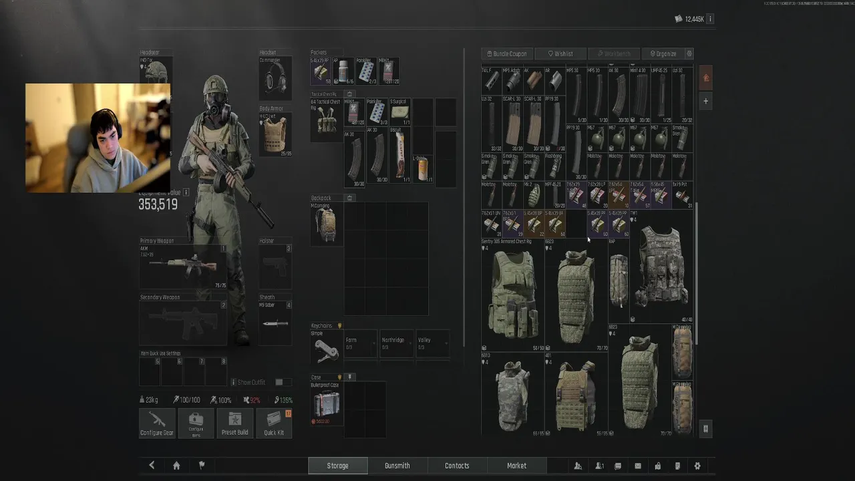Screen dimensions: 855x481
Task: Open the Bundle Coupon button
Action: [507, 53]
